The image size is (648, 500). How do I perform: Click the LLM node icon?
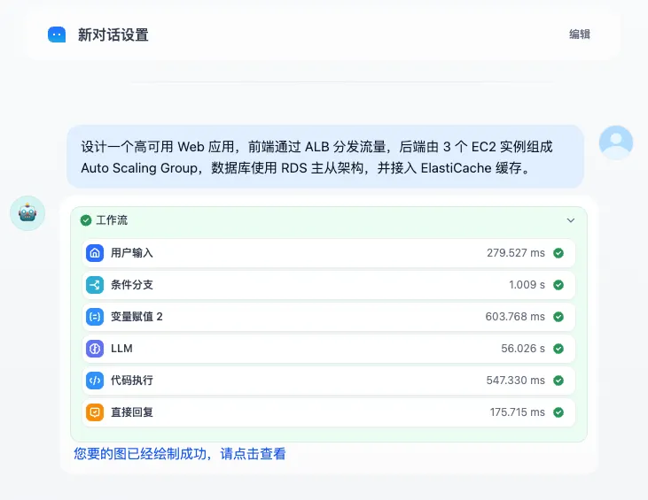(95, 349)
